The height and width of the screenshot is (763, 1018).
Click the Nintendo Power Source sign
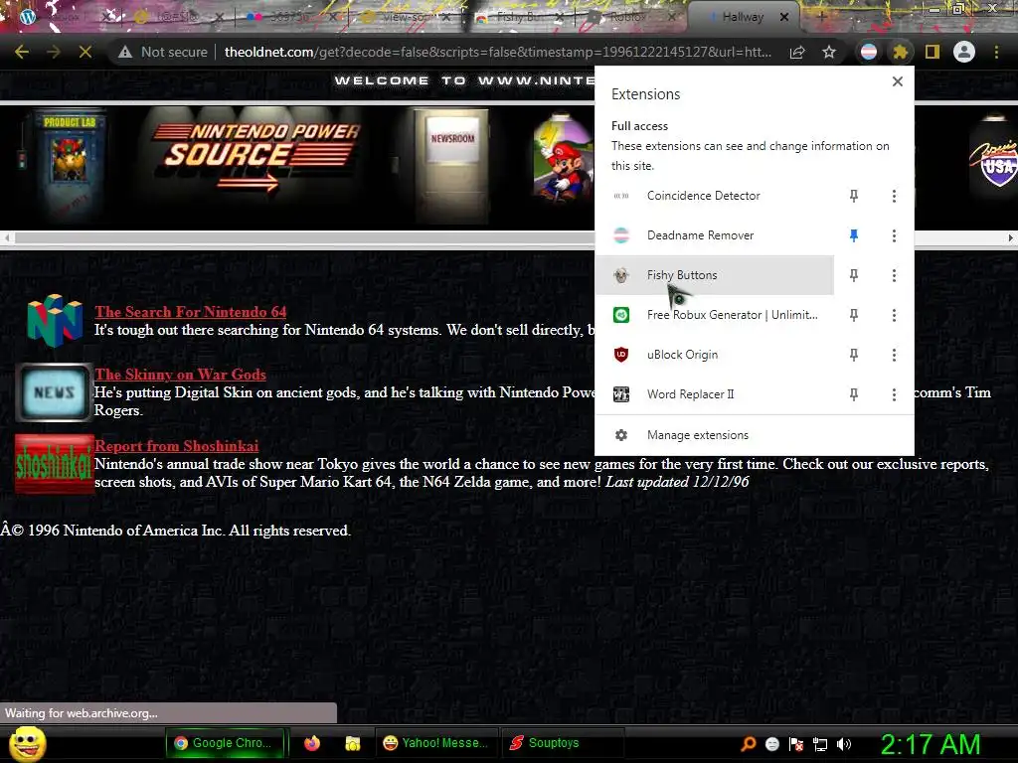pos(255,156)
